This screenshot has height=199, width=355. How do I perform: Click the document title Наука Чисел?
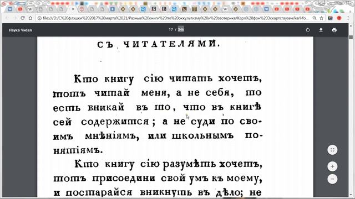21,30
